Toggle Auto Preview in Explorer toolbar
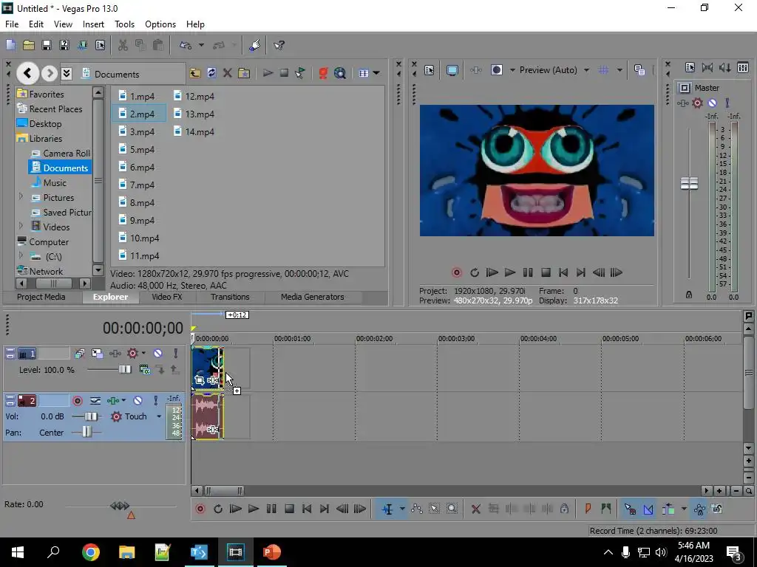This screenshot has width=757, height=567. (x=300, y=73)
